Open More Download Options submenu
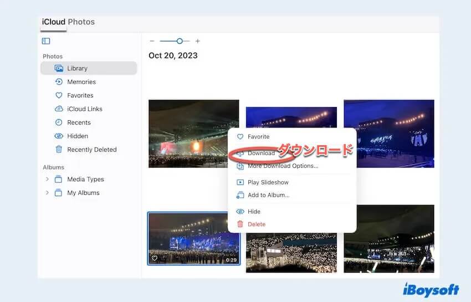The image size is (471, 302). pyautogui.click(x=283, y=166)
